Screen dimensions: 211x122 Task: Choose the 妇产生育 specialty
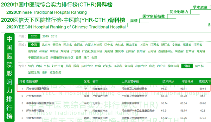58,66
